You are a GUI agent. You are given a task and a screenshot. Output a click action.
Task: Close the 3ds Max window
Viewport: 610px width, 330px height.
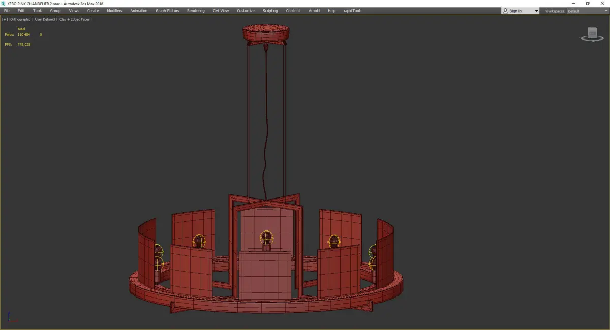[602, 3]
